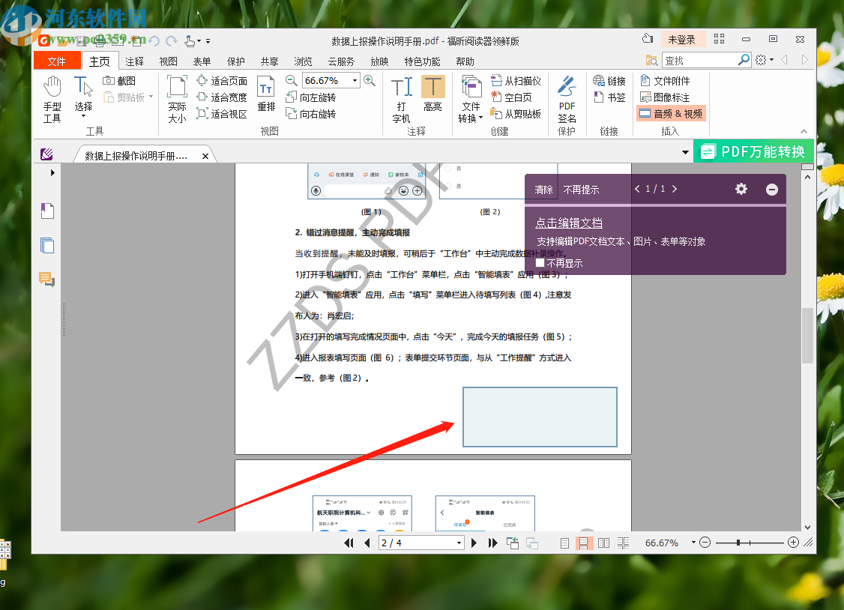Click the comments panel icon in sidebar

click(47, 280)
